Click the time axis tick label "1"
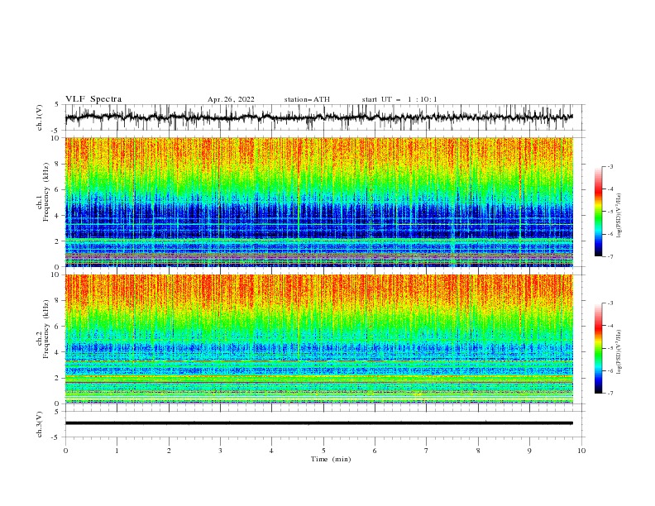Screen dimensions: 655x506 (x=117, y=451)
